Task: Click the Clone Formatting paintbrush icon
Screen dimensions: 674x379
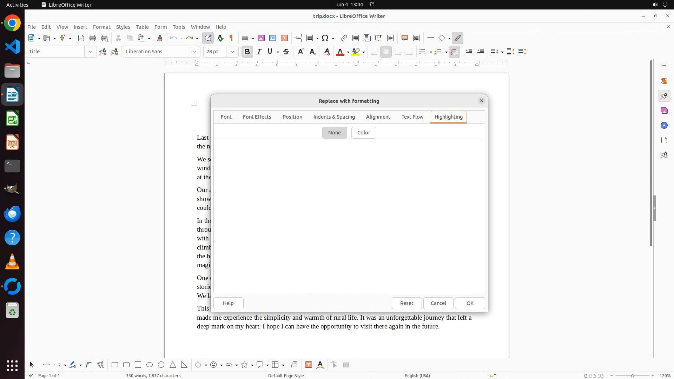Action: click(160, 38)
